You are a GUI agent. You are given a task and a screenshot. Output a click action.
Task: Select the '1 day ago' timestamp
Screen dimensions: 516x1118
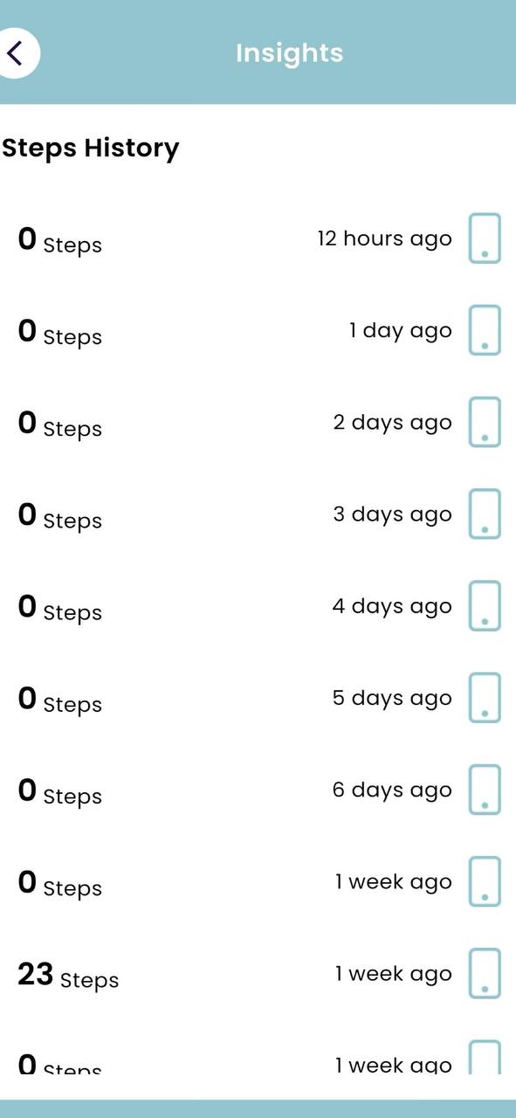click(x=401, y=331)
